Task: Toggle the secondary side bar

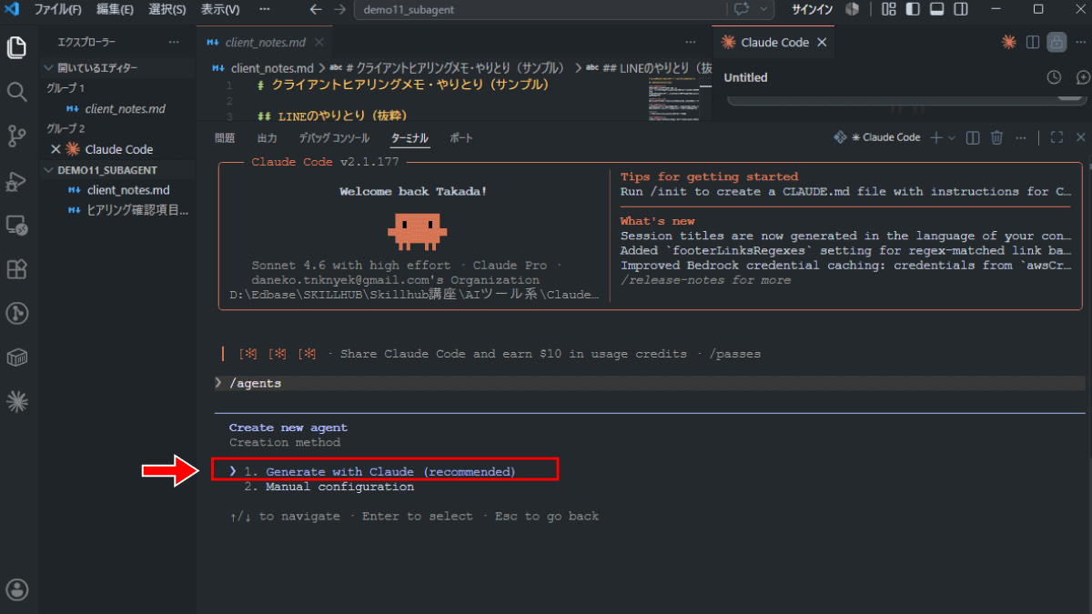Action: 961,9
